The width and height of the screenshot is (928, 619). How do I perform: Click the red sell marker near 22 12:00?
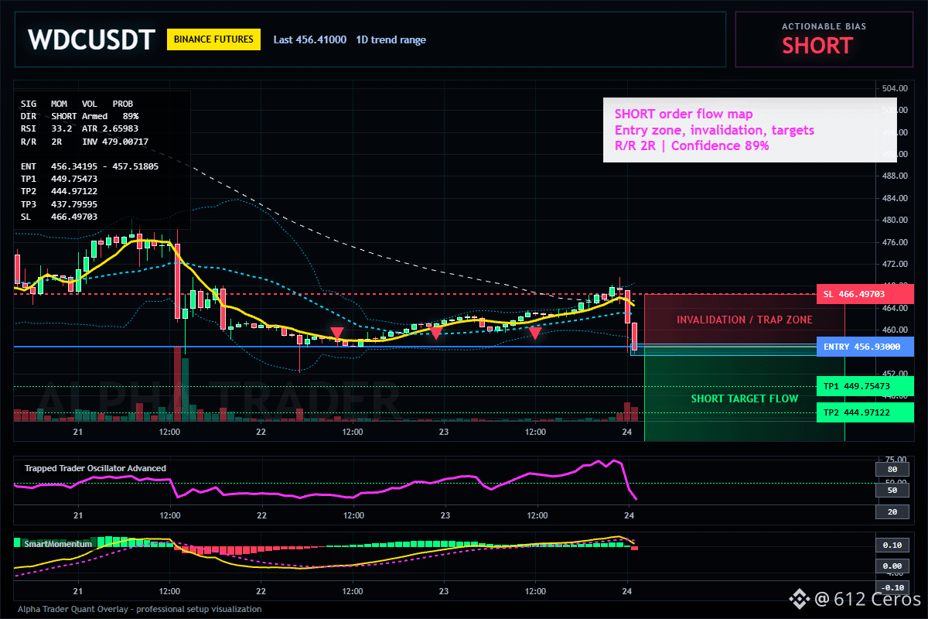[x=337, y=333]
